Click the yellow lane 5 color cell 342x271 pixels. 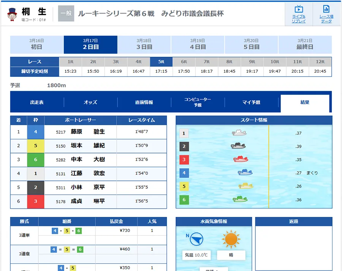(x=36, y=146)
